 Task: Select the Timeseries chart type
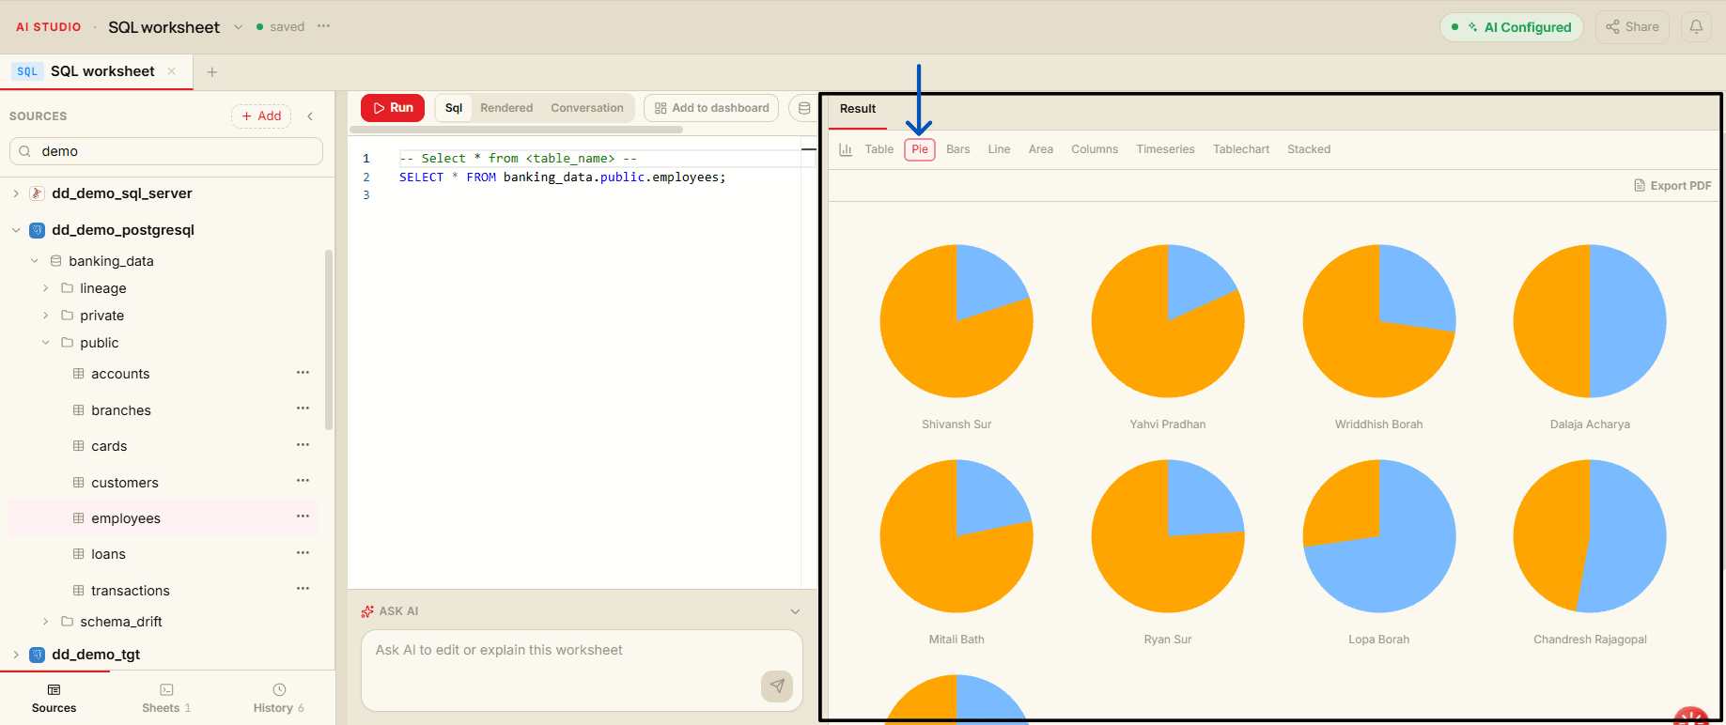pyautogui.click(x=1166, y=149)
